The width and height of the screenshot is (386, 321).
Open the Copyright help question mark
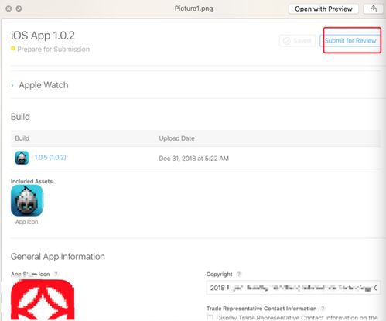pyautogui.click(x=239, y=275)
